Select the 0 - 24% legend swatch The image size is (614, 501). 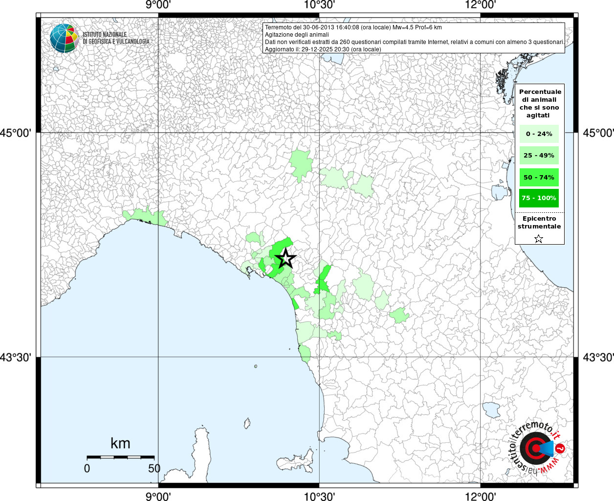click(539, 134)
